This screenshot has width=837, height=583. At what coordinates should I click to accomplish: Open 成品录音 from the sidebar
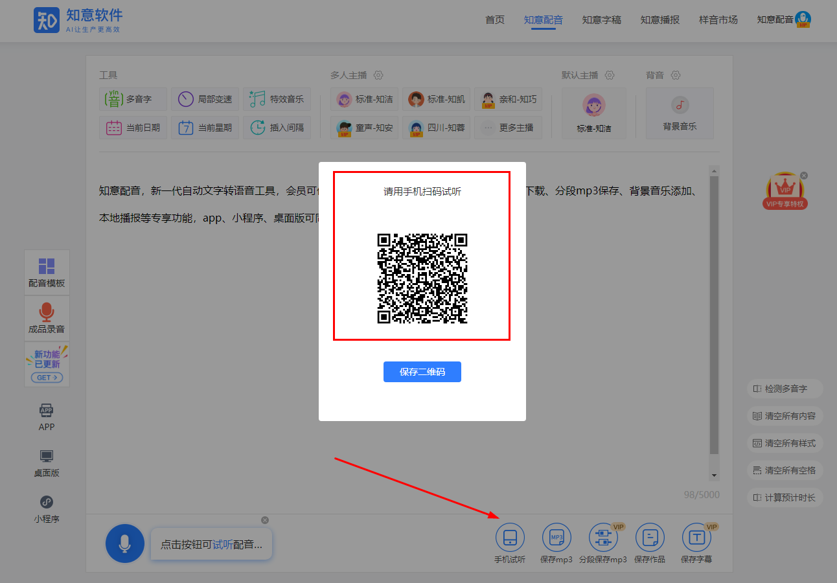[47, 318]
